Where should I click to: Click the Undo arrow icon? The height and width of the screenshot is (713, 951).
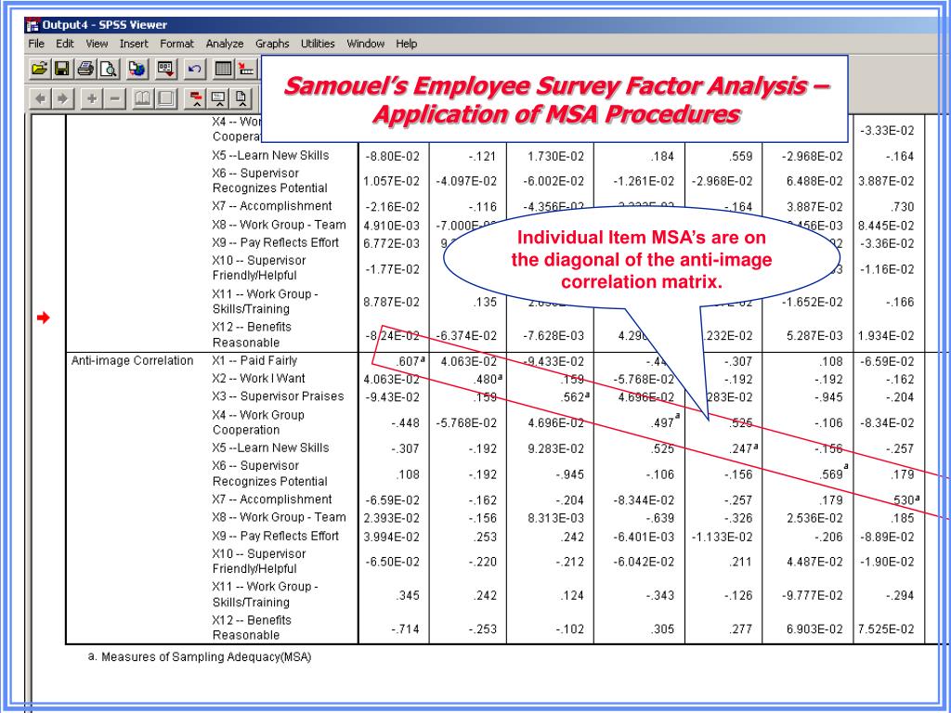(x=195, y=69)
